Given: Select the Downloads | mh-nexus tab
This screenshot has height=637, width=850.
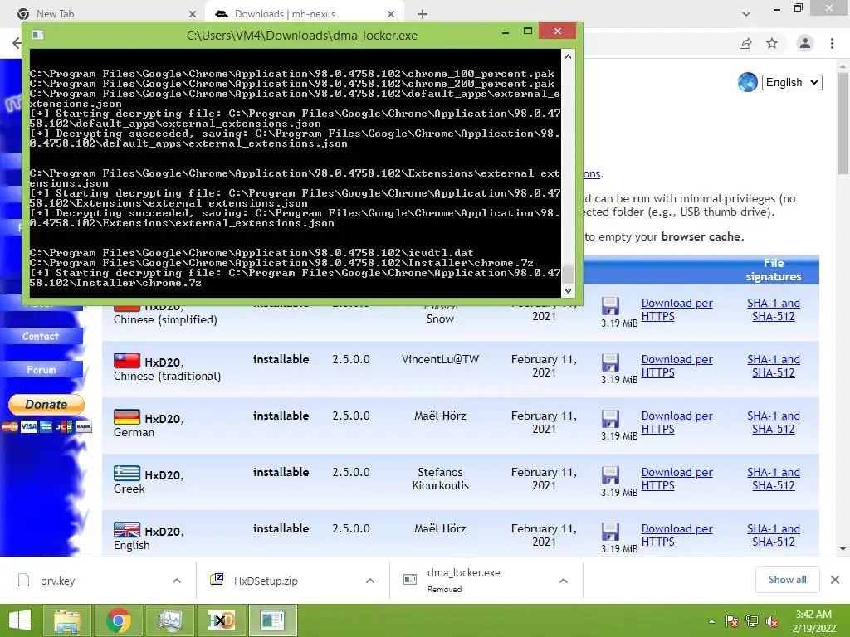Looking at the screenshot, I should pyautogui.click(x=304, y=13).
